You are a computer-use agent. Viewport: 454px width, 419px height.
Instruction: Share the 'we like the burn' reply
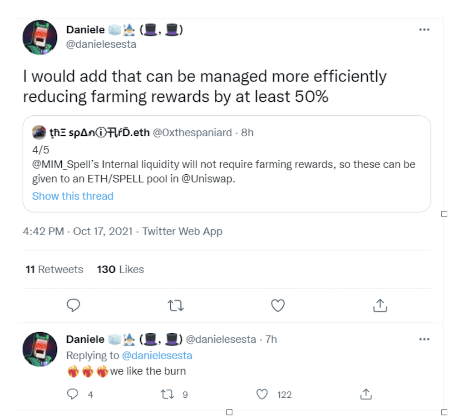[366, 394]
